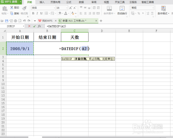This screenshot has width=173, height=138.
Task: Expand the WPS 表格 application menu arrow
Action: tap(20, 2)
